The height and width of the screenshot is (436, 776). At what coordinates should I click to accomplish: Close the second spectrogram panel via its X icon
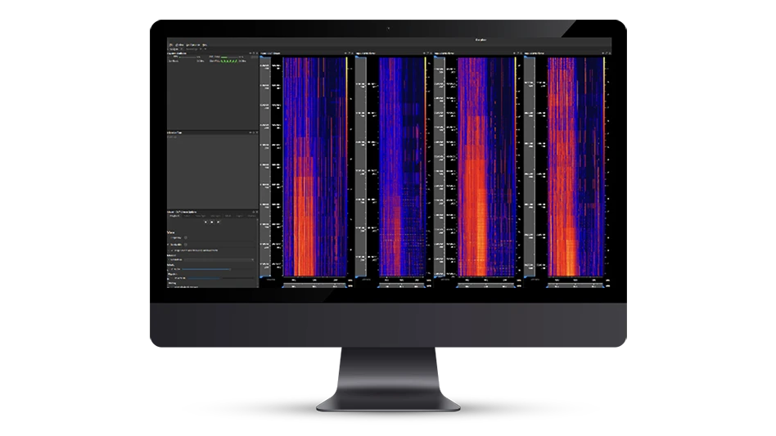point(431,54)
